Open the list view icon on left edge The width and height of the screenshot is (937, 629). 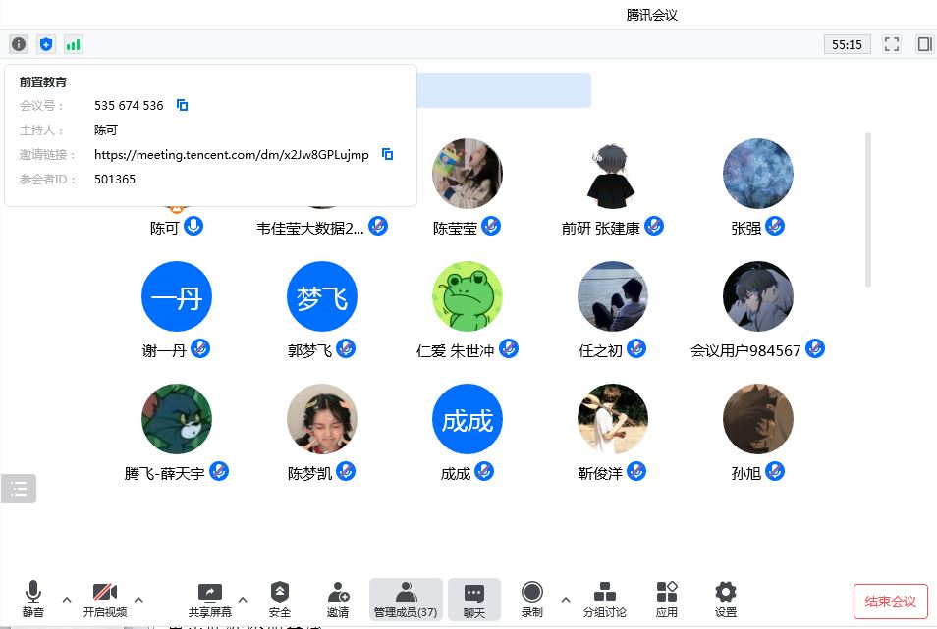pyautogui.click(x=19, y=489)
